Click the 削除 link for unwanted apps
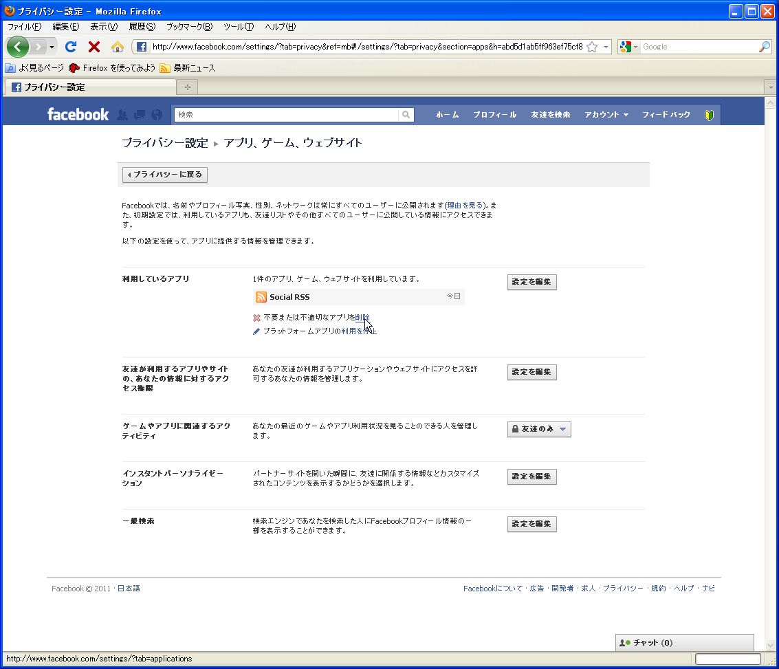Screen dimensions: 779x669 tap(362, 318)
